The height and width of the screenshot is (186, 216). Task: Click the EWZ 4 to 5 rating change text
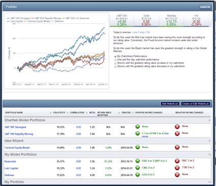click(x=148, y=161)
